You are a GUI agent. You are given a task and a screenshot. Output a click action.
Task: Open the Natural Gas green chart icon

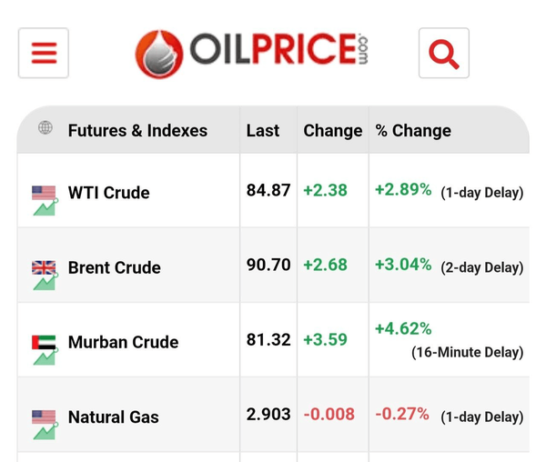point(45,432)
